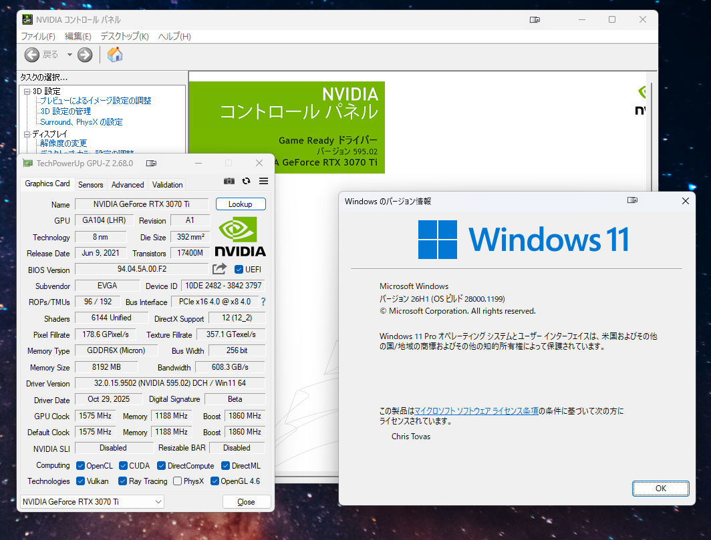This screenshot has height=540, width=711.
Task: Click the green NVIDIA Control Panel banner
Action: 287,127
